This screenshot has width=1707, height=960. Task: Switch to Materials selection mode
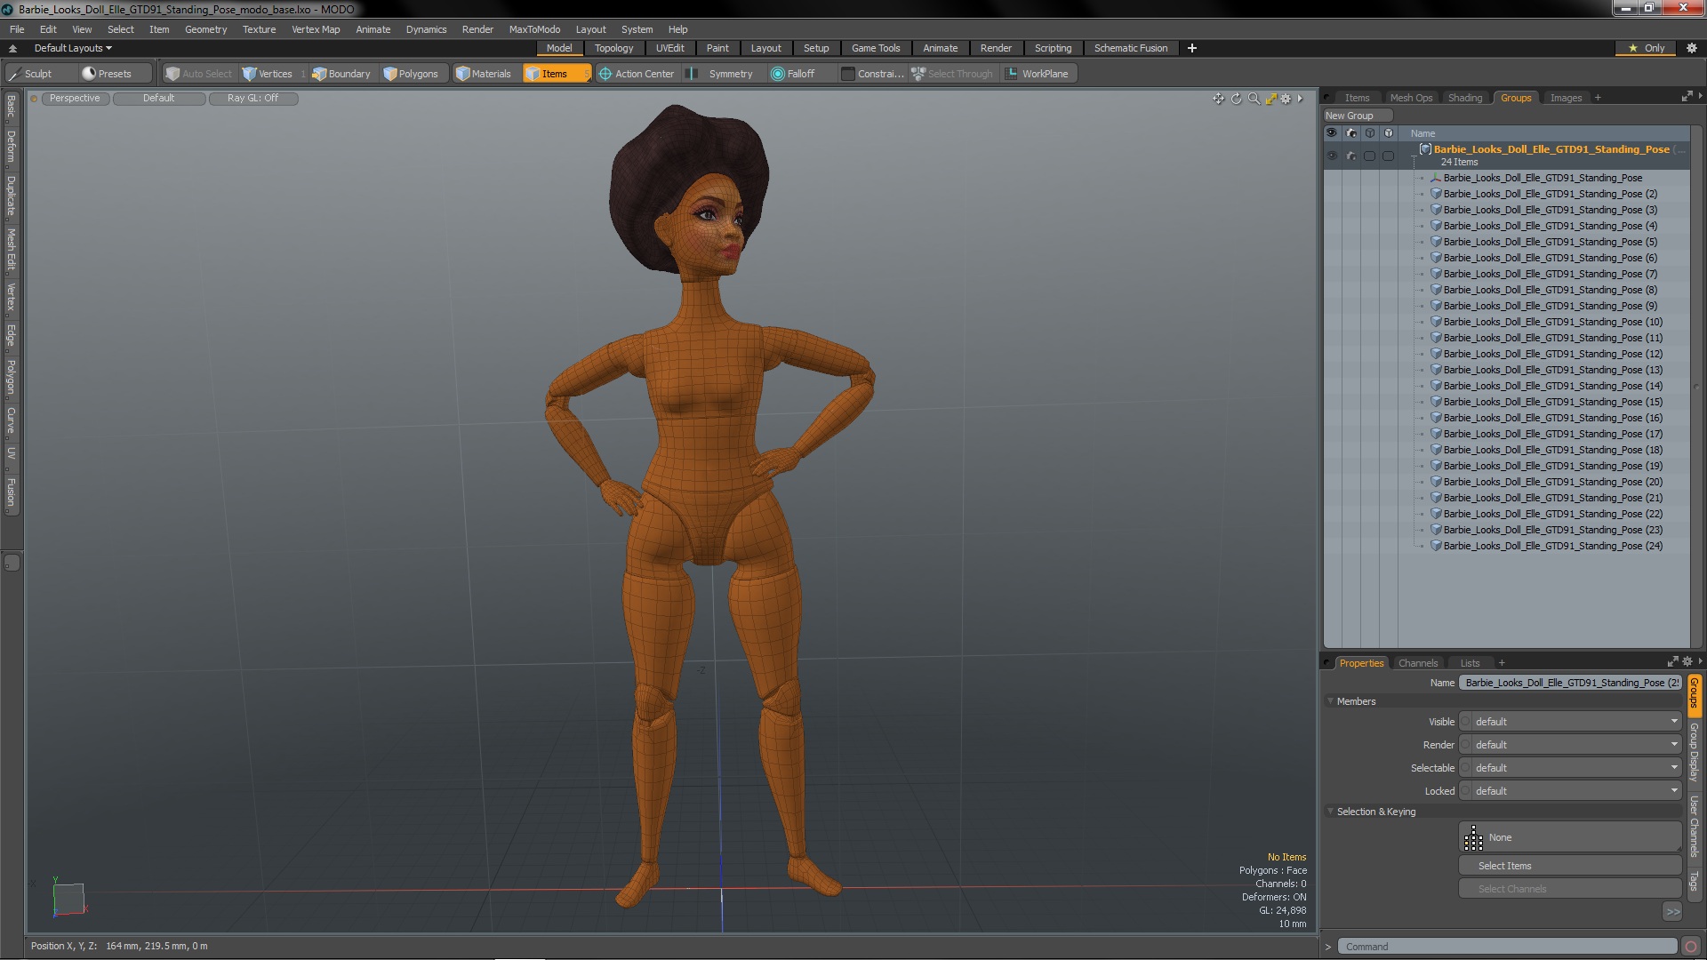coord(484,74)
